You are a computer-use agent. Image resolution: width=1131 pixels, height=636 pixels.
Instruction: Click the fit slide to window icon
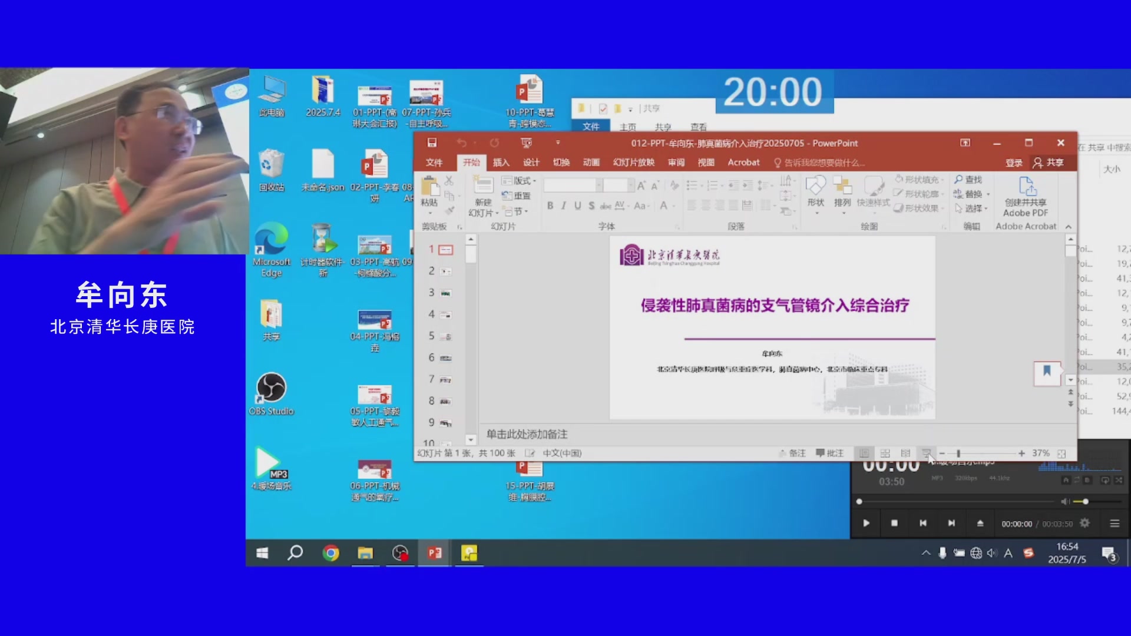click(x=1061, y=453)
